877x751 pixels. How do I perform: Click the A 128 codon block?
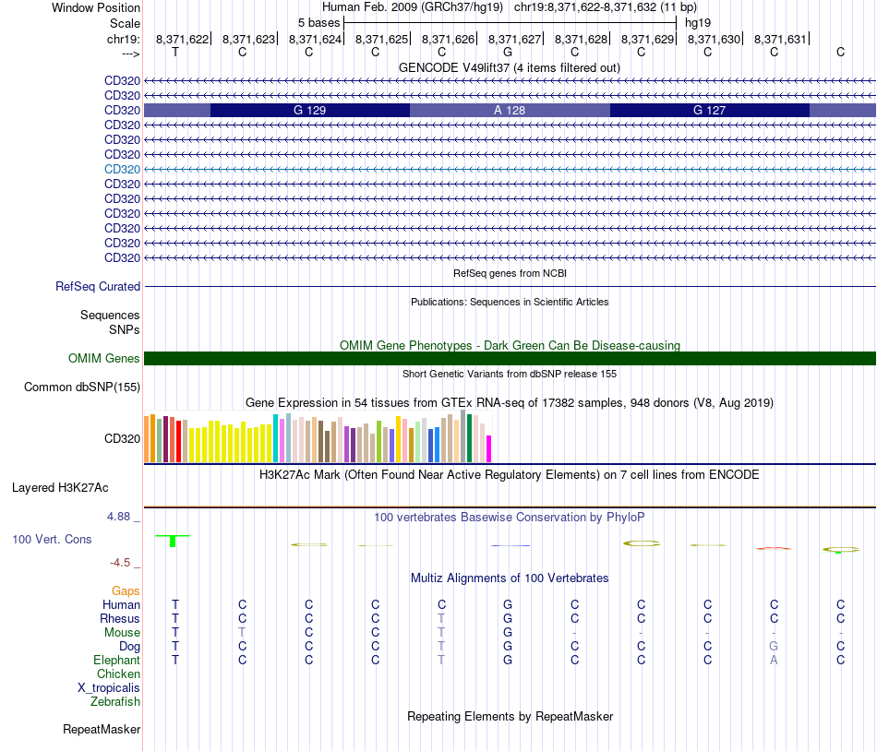(510, 110)
